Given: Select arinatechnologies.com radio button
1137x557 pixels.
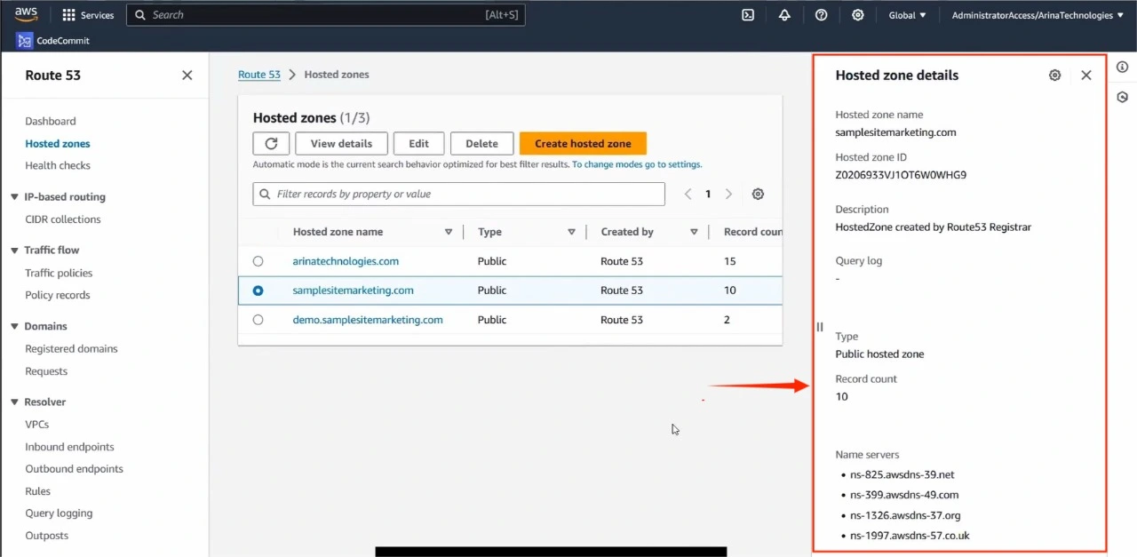Looking at the screenshot, I should click(258, 261).
